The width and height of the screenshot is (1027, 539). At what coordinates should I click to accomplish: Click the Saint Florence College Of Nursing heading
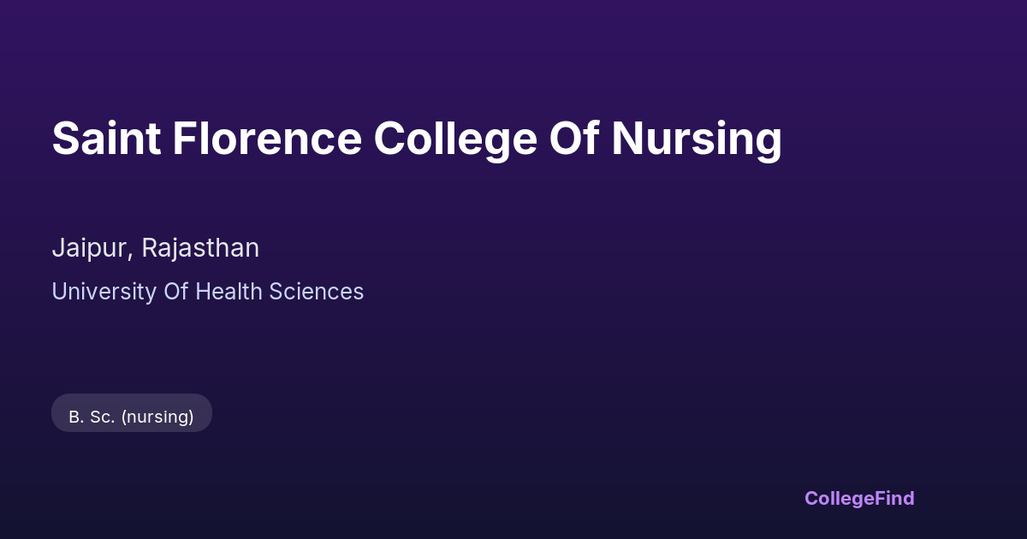tap(417, 139)
